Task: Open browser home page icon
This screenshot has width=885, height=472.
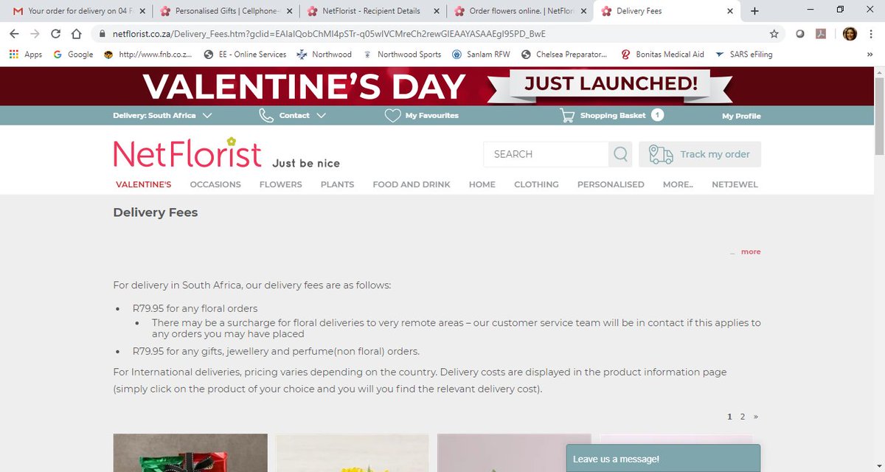Action: (x=76, y=34)
